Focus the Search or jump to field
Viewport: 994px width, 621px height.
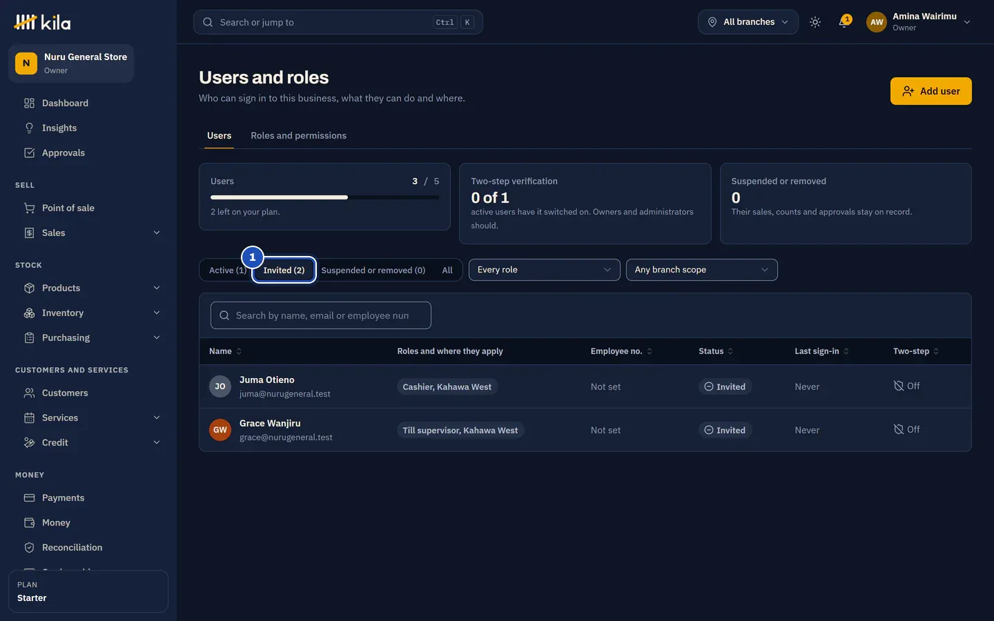click(x=338, y=22)
